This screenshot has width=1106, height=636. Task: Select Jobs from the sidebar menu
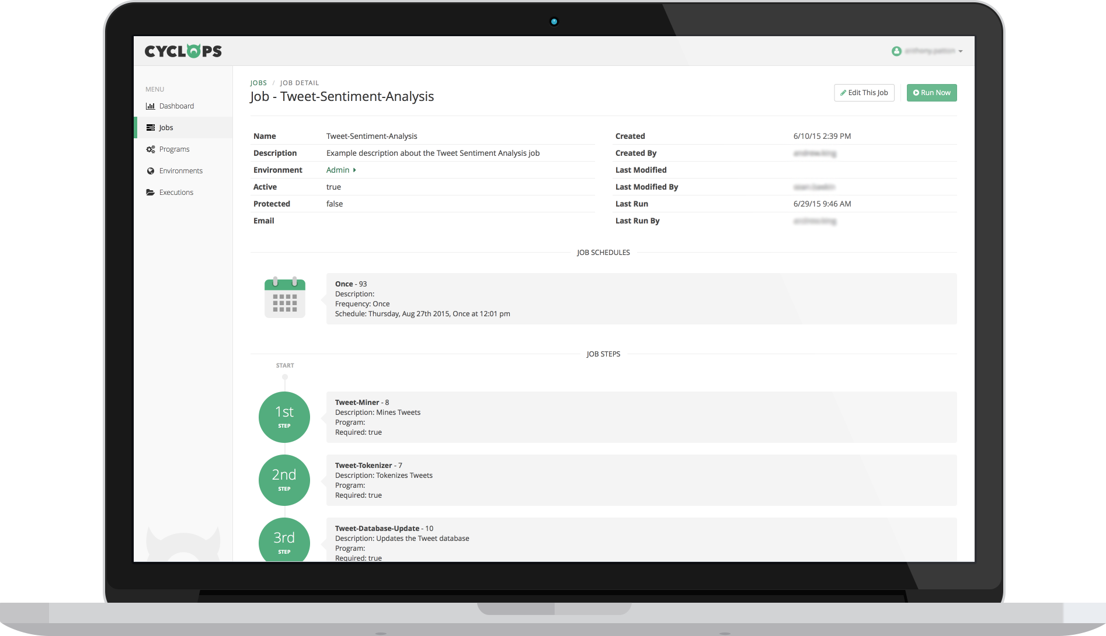tap(166, 127)
